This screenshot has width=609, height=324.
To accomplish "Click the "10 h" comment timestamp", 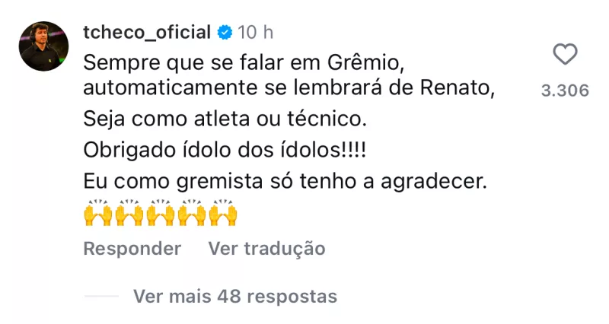I will click(x=255, y=33).
